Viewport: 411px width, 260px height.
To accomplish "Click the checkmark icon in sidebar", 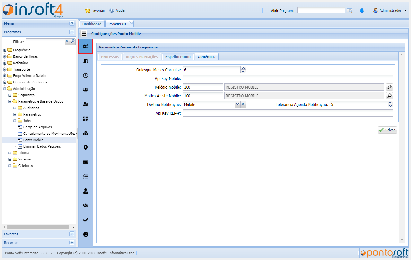I will 85,220.
